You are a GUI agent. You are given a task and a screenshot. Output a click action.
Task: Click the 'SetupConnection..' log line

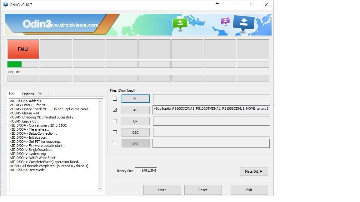pyautogui.click(x=33, y=133)
